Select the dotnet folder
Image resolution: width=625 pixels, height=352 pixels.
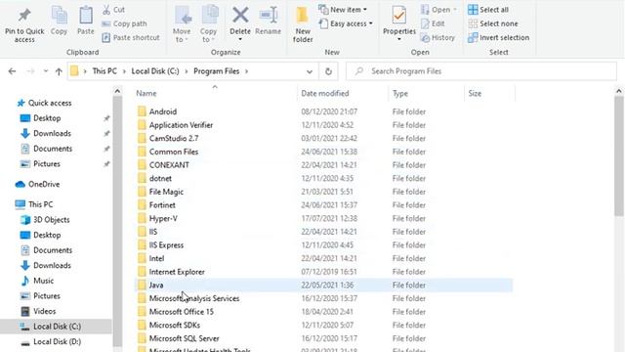[154, 179]
